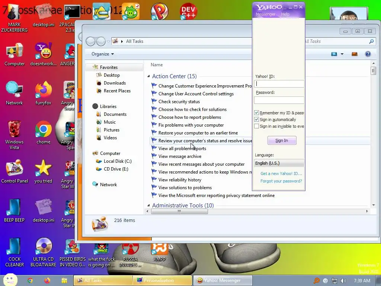Open the BEEP BEEP desktop icon
The image size is (381, 286).
(15, 210)
